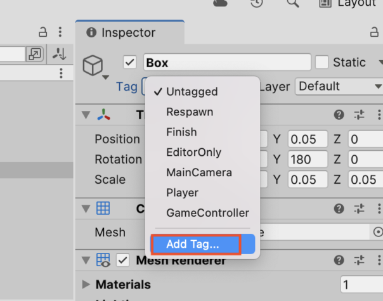Expand the Materials section
Screen dimensions: 383x301
click(x=86, y=284)
